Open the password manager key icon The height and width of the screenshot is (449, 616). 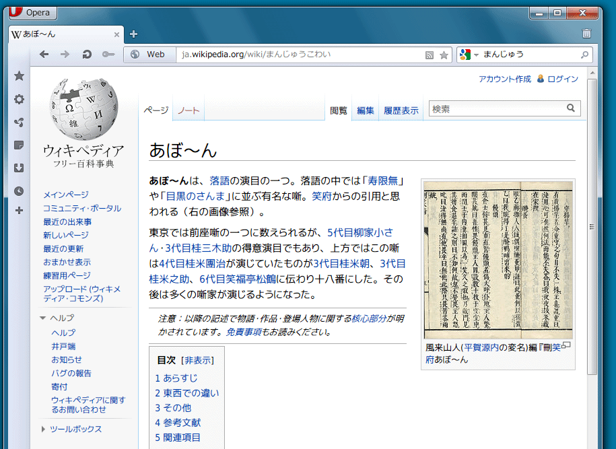pos(108,55)
